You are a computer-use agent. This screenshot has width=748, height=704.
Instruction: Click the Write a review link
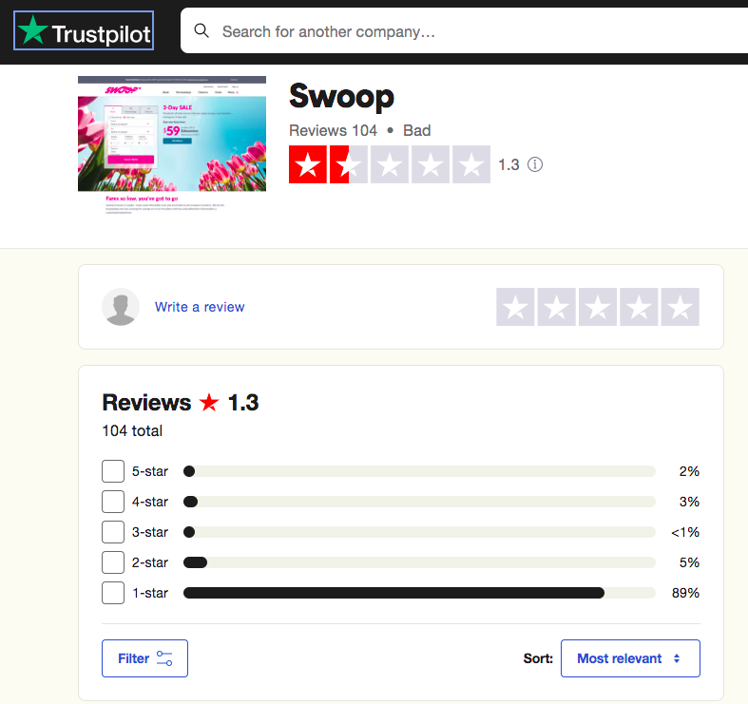(x=200, y=307)
